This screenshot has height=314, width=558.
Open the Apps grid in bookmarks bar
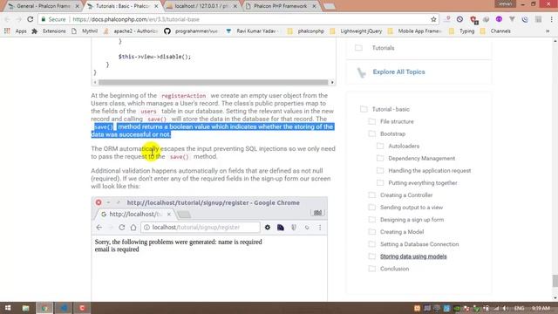coord(7,31)
